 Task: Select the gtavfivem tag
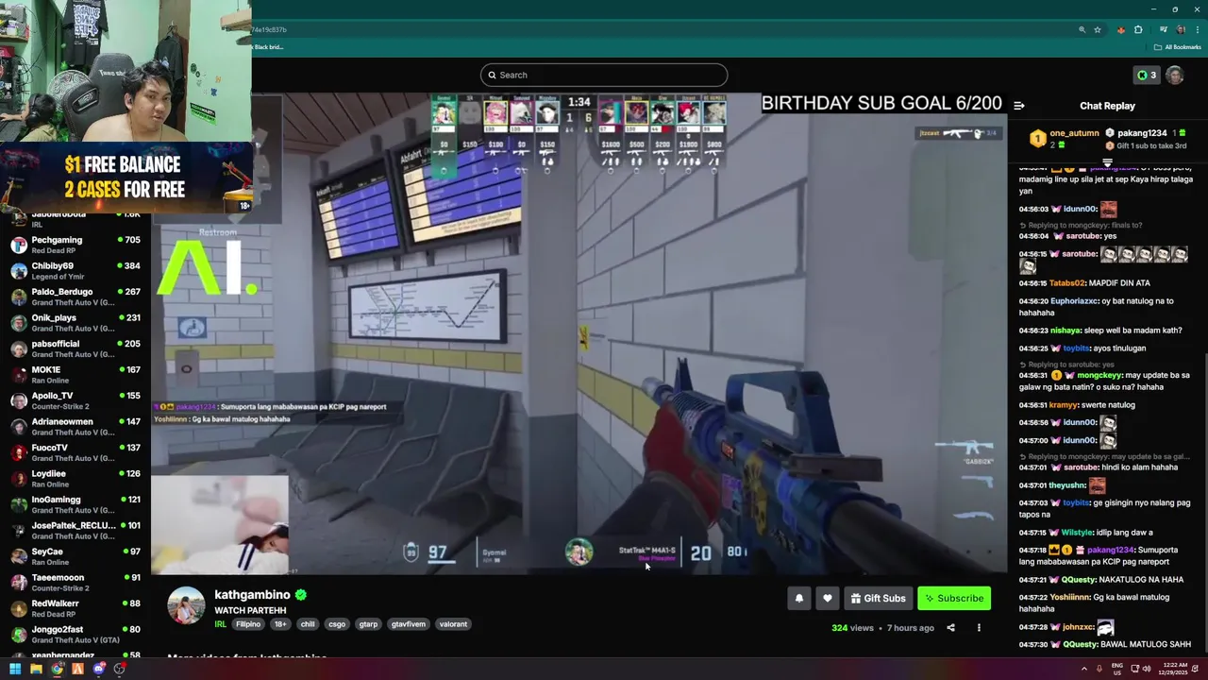[408, 624]
